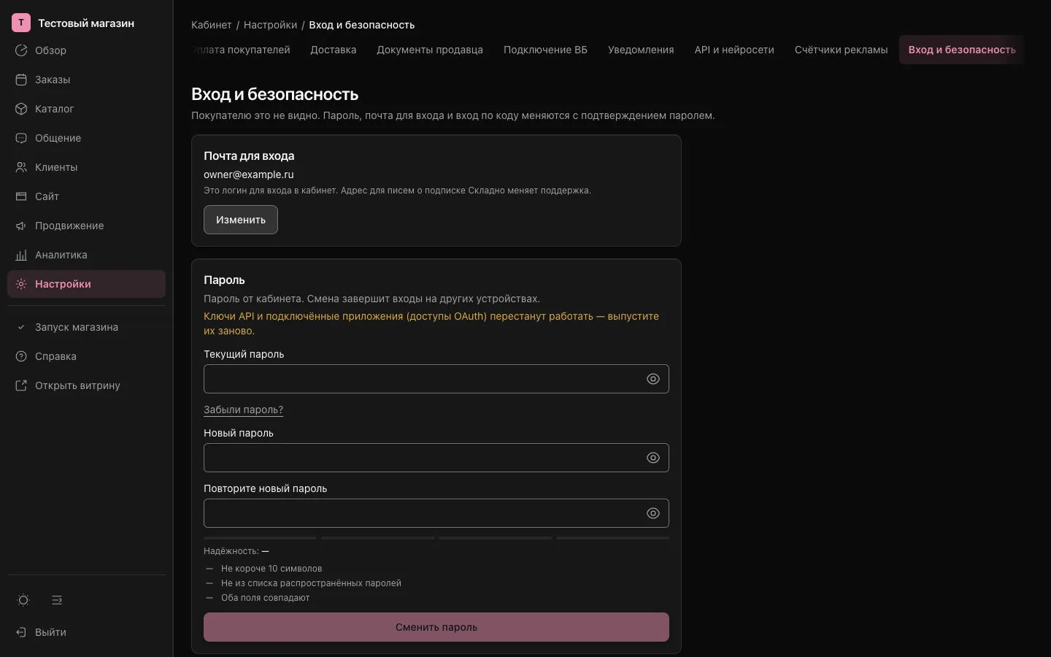
Task: Click 'Не из списка распространённых паролей' requirement
Action: click(311, 583)
